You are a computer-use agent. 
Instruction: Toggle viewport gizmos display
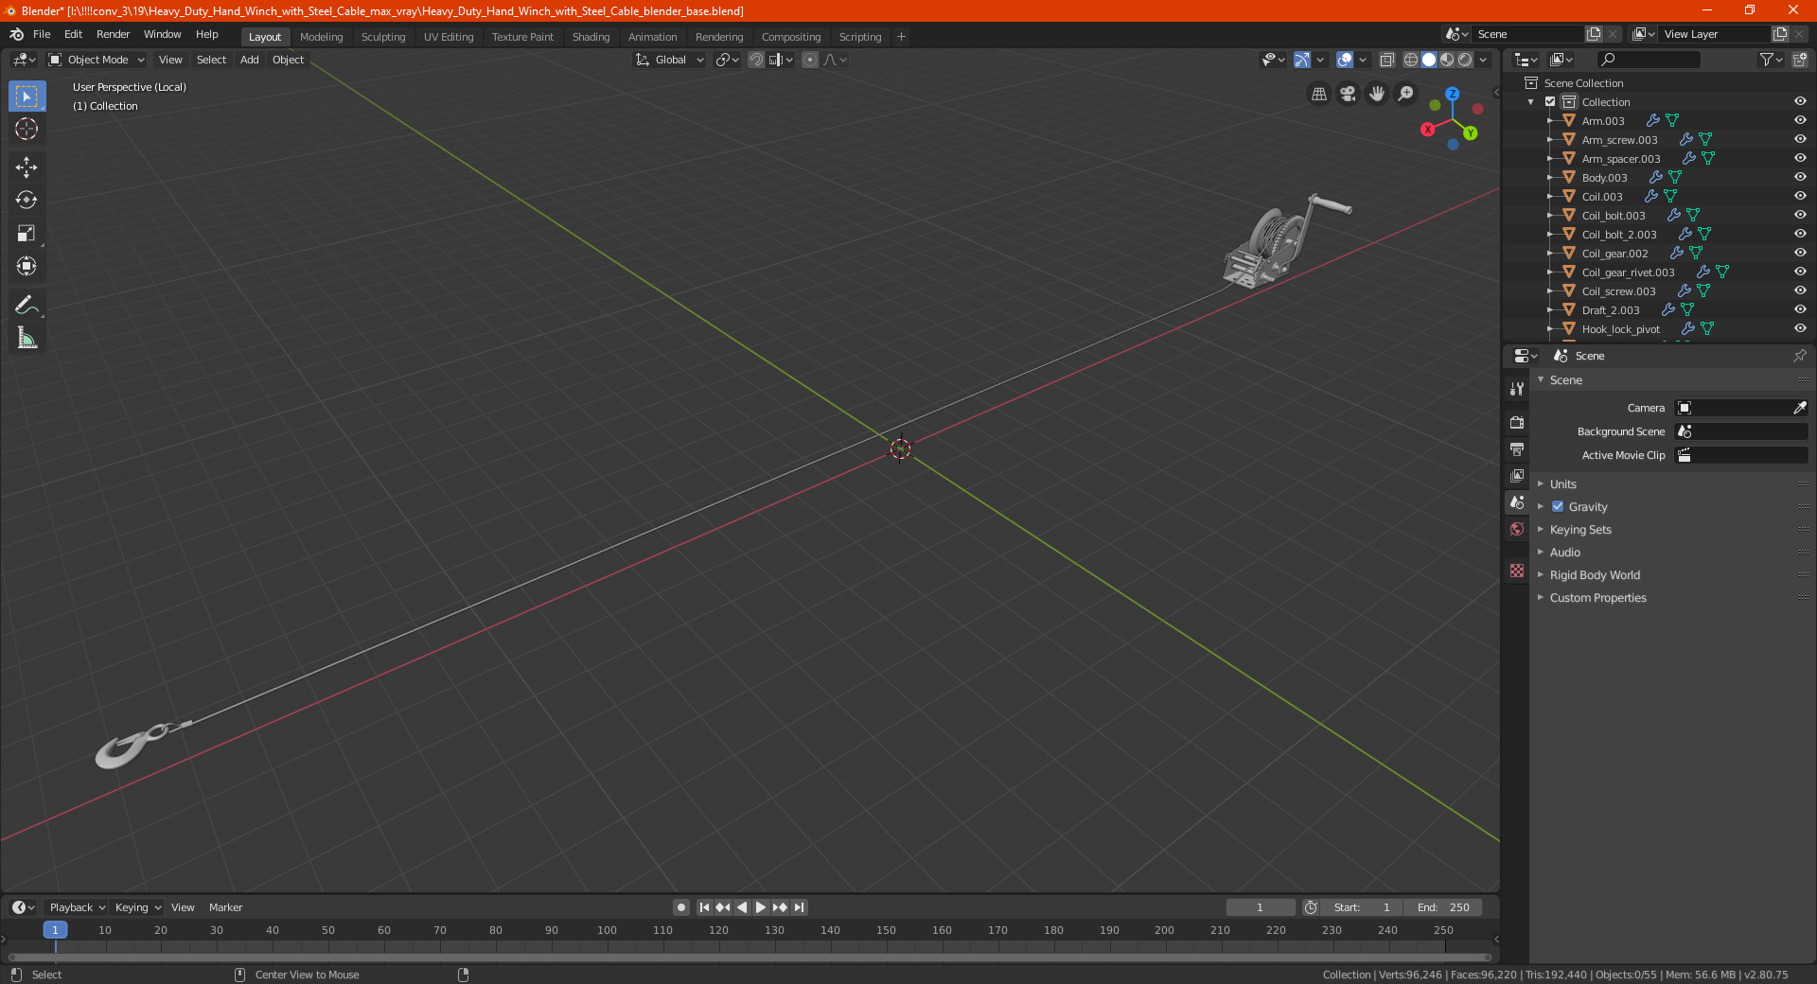pyautogui.click(x=1302, y=60)
